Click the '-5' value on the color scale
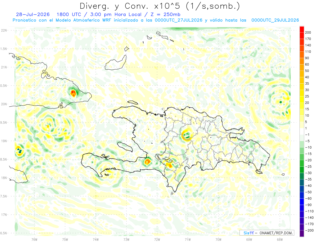This screenshot has height=243, width=314. click(307, 141)
